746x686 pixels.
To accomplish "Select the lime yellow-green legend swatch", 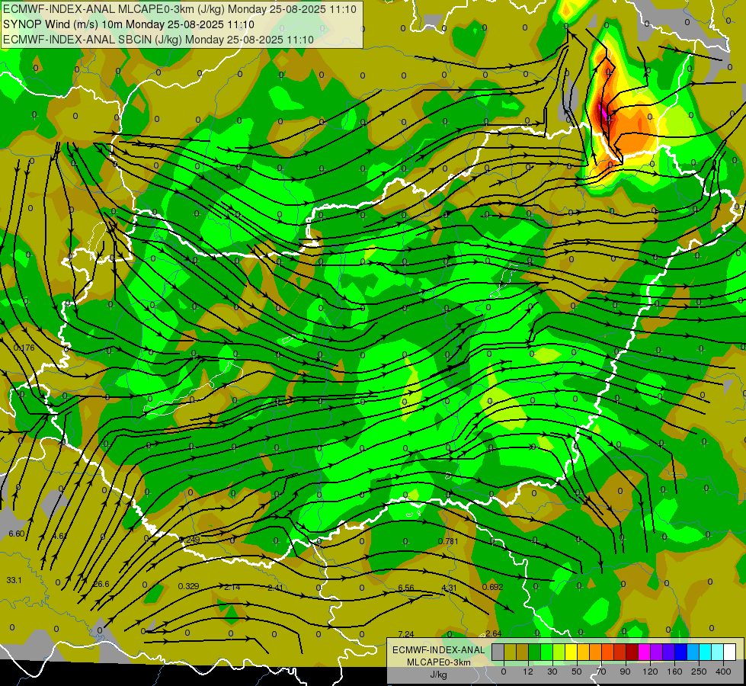I will [x=559, y=652].
